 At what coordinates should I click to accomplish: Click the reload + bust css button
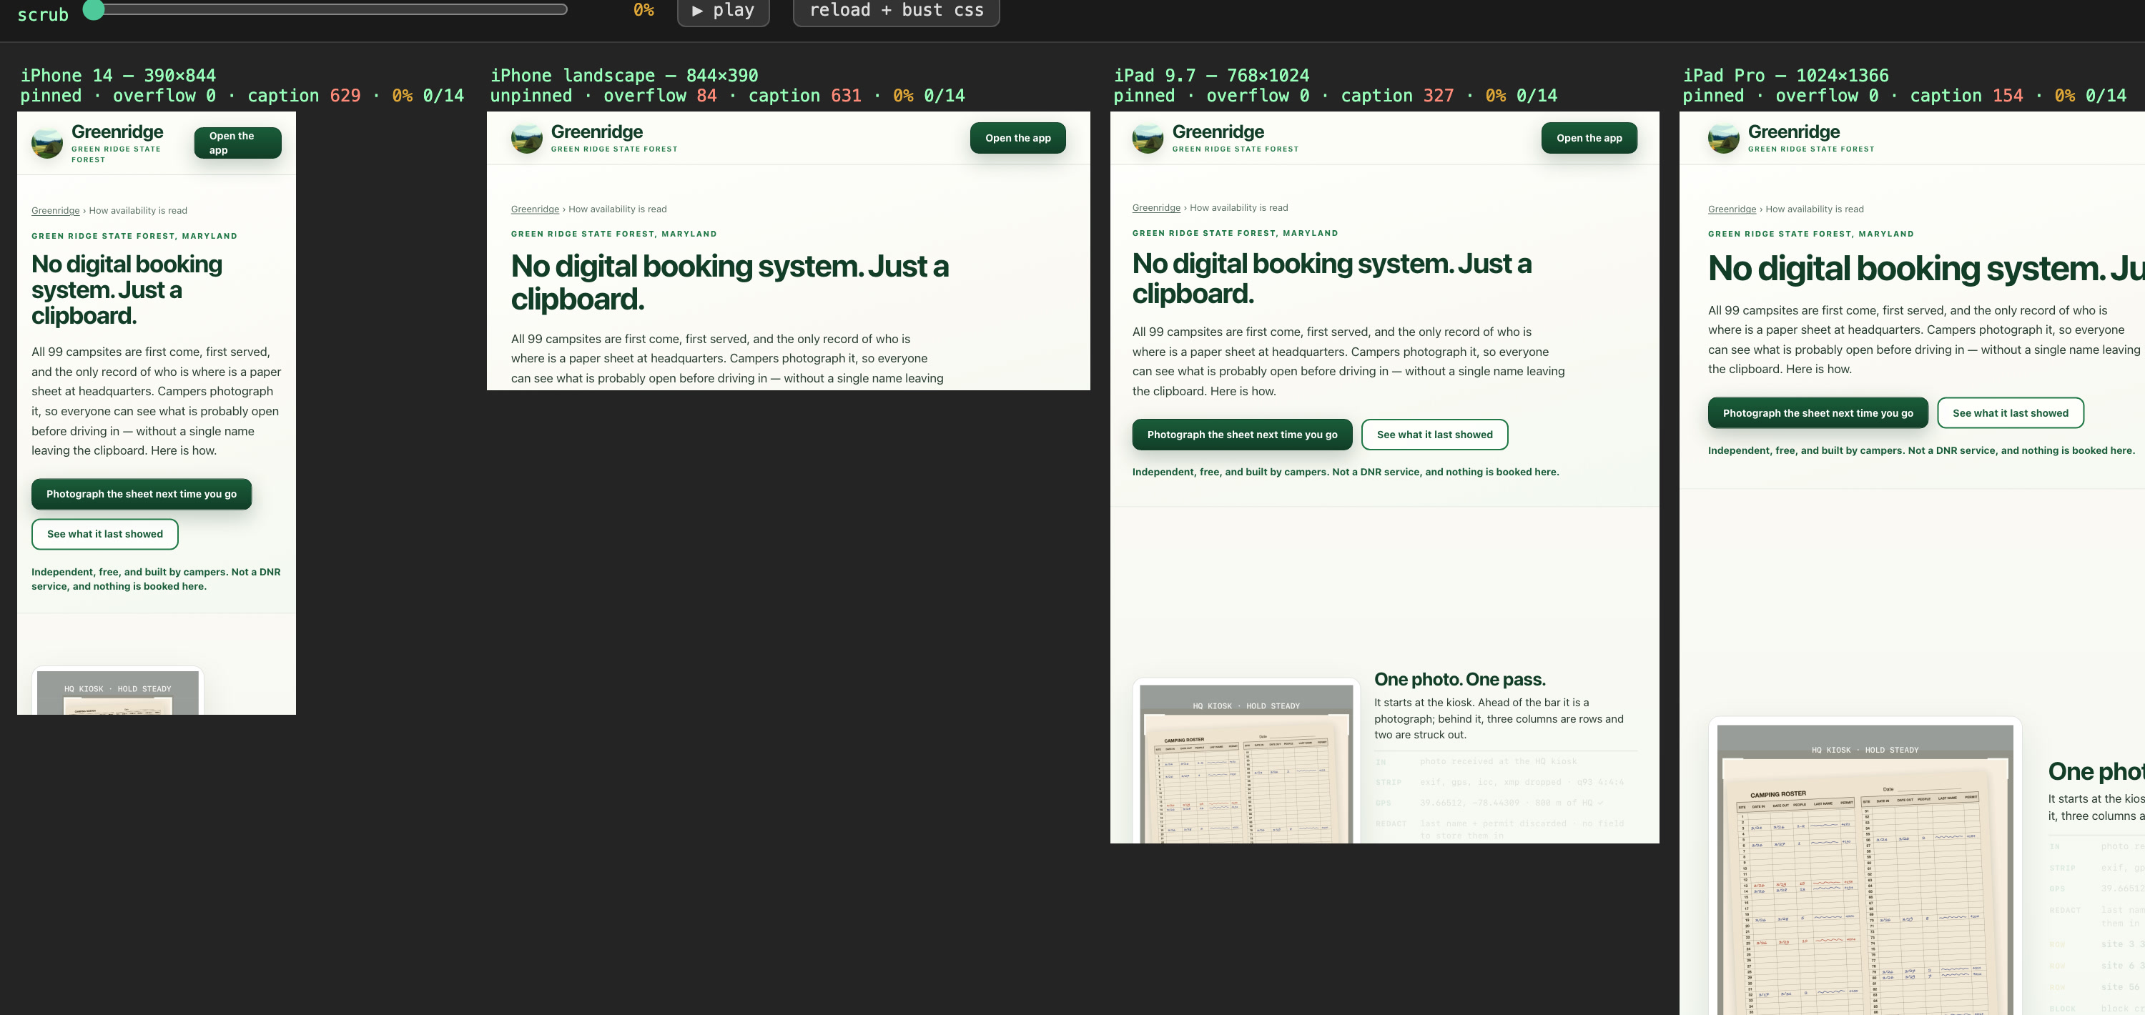[x=896, y=11]
